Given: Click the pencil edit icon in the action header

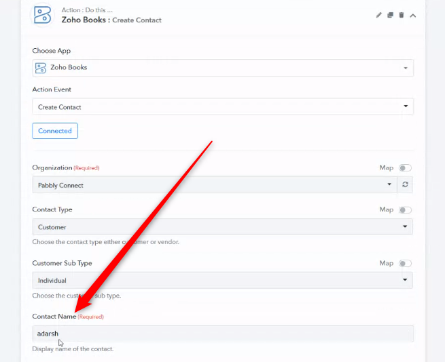Looking at the screenshot, I should click(x=379, y=15).
